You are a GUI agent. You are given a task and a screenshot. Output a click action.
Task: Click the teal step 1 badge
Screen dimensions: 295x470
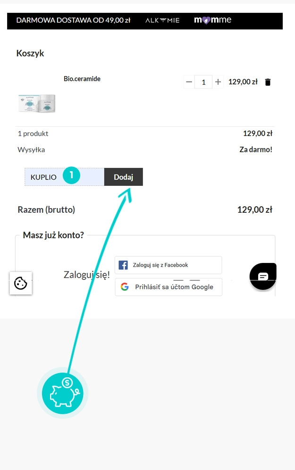(72, 175)
